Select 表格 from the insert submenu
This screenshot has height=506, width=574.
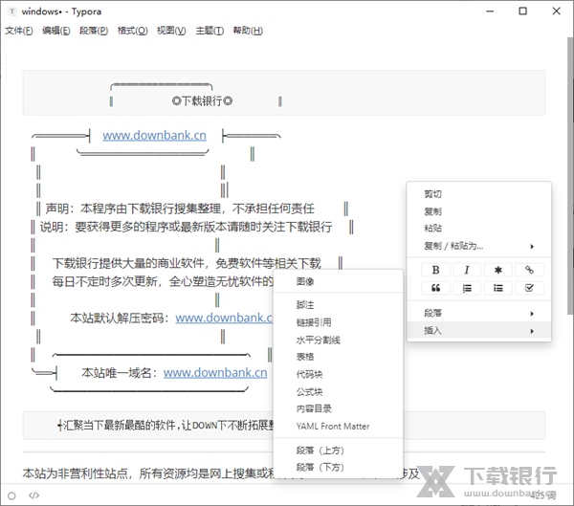[305, 357]
